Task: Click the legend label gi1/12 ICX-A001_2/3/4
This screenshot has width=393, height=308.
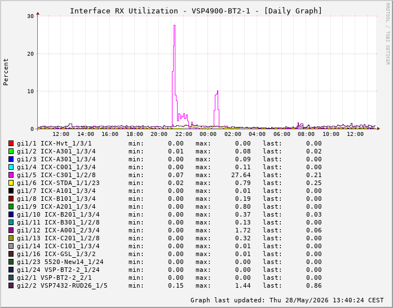Action: [58, 230]
